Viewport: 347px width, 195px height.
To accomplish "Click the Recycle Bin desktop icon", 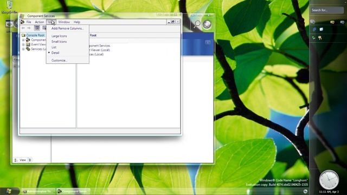I will tap(9, 6).
